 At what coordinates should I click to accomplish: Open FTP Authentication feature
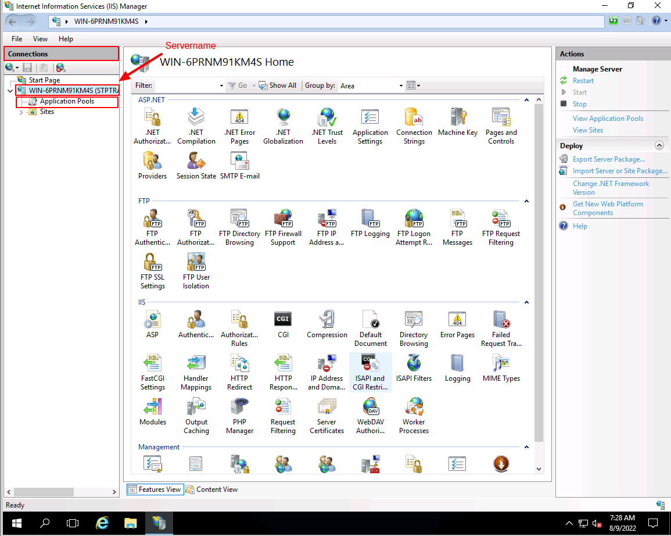152,227
